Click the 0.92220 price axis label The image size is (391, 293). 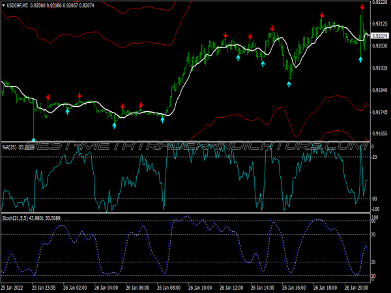(380, 3)
